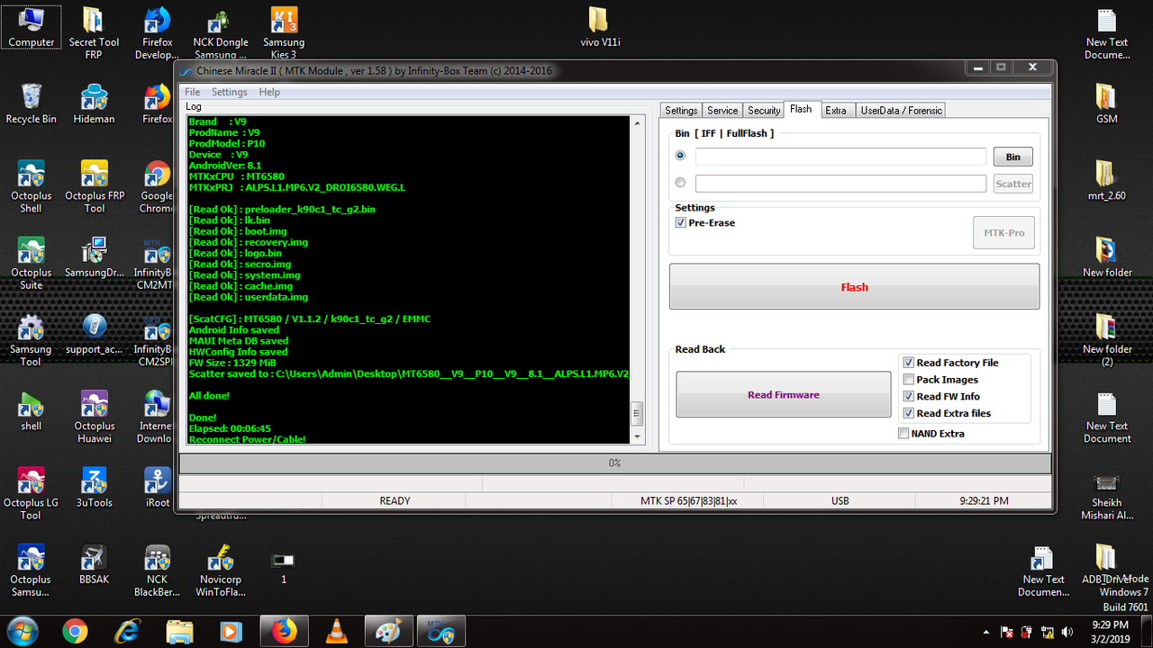Select the second radio button for Scatter file
This screenshot has height=648, width=1153.
point(680,183)
